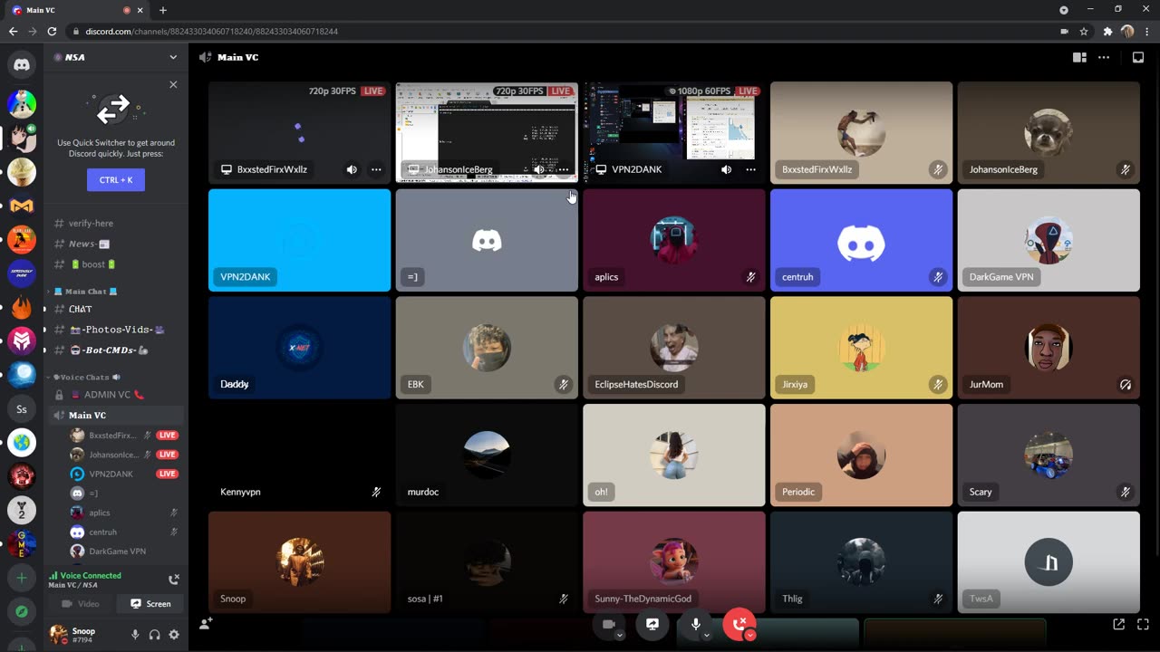Screen dimensions: 1160x652
Task: Click the Chrome extensions puzzle icon
Action: point(1107,32)
